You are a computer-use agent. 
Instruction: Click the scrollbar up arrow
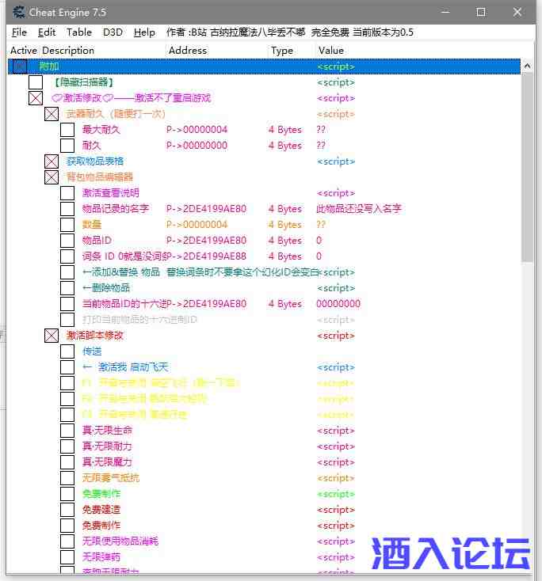(x=528, y=66)
